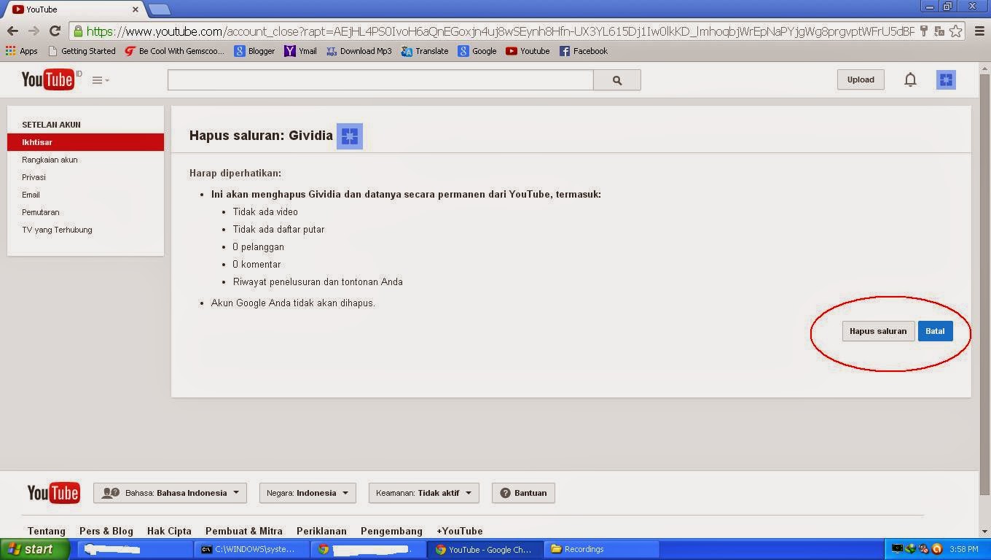
Task: Open the Pengembang footer link
Action: tap(391, 531)
